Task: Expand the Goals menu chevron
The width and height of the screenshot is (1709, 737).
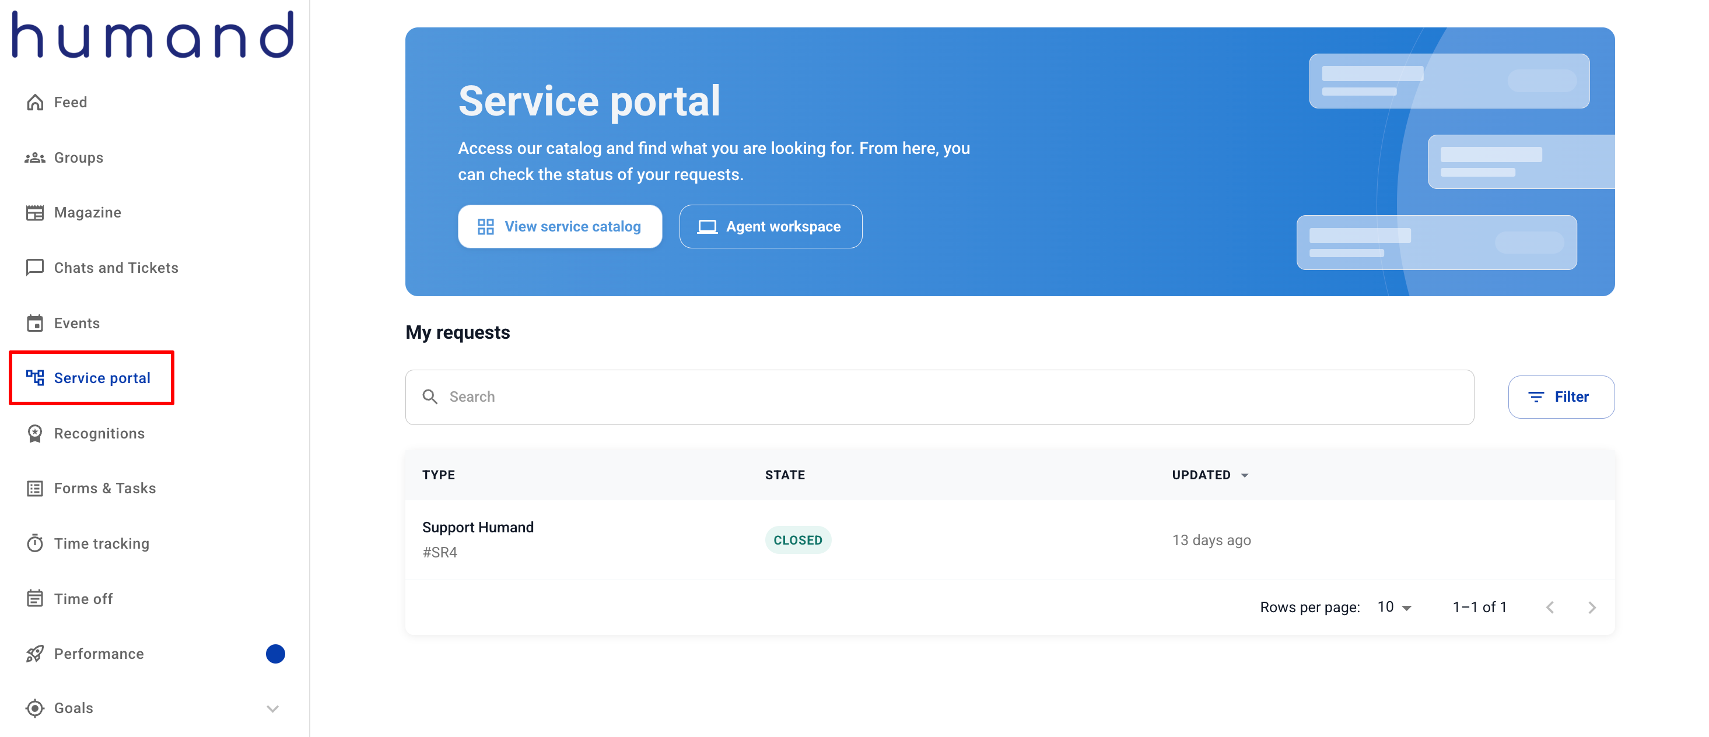Action: click(272, 708)
